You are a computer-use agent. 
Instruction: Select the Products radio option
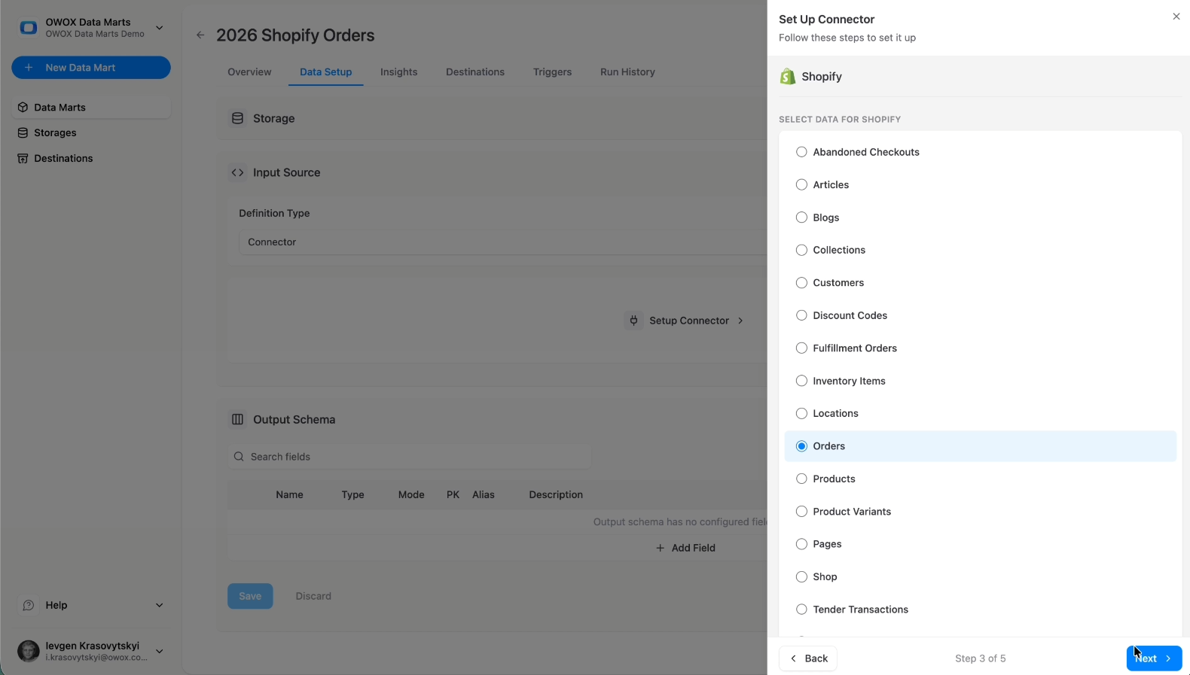801,479
